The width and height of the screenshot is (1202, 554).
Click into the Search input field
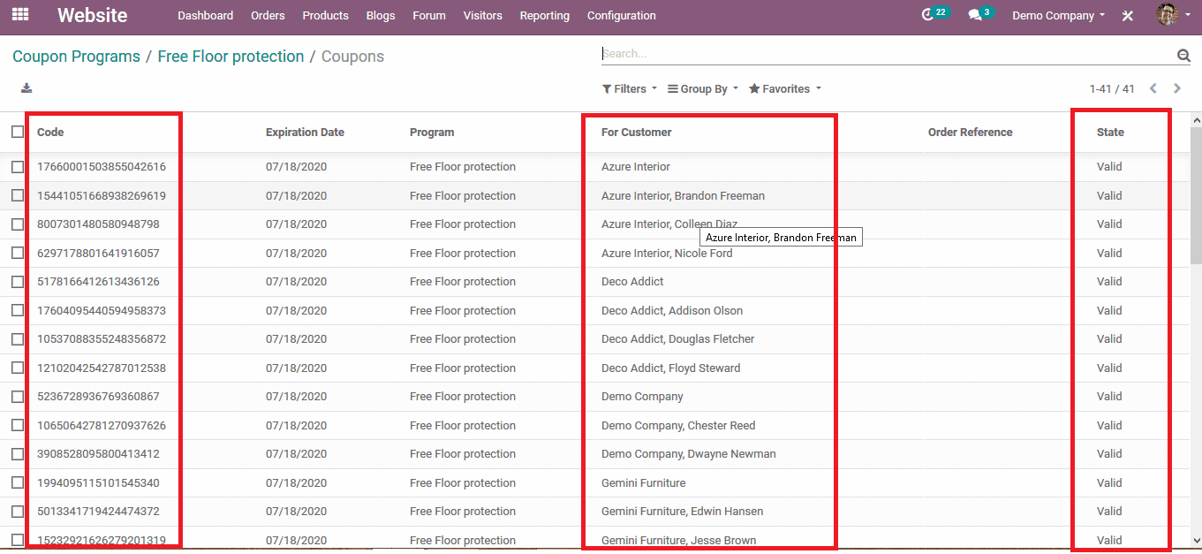[887, 54]
